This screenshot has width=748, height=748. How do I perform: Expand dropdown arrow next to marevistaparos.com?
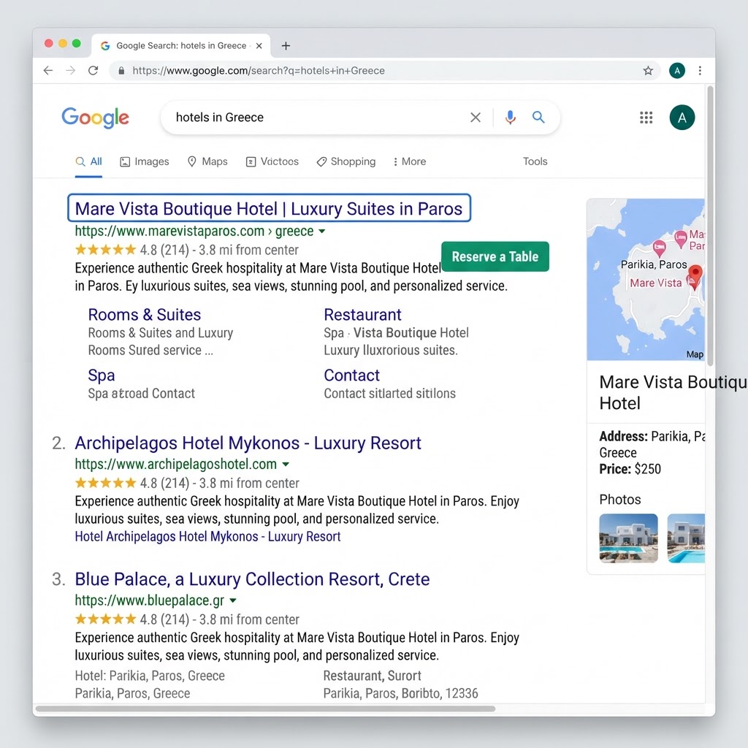(322, 232)
